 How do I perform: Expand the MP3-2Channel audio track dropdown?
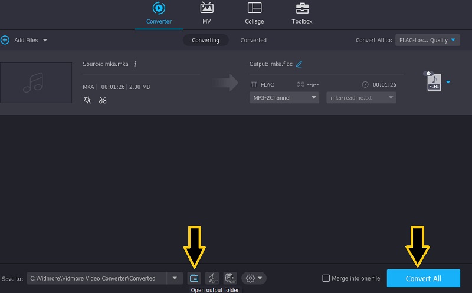(x=284, y=98)
